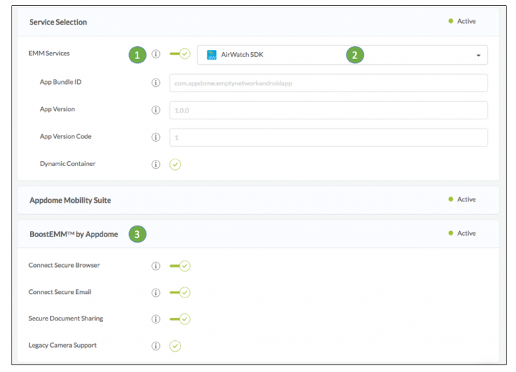Disable the Connect Secure Browser toggle
The image size is (516, 372).
pyautogui.click(x=180, y=266)
